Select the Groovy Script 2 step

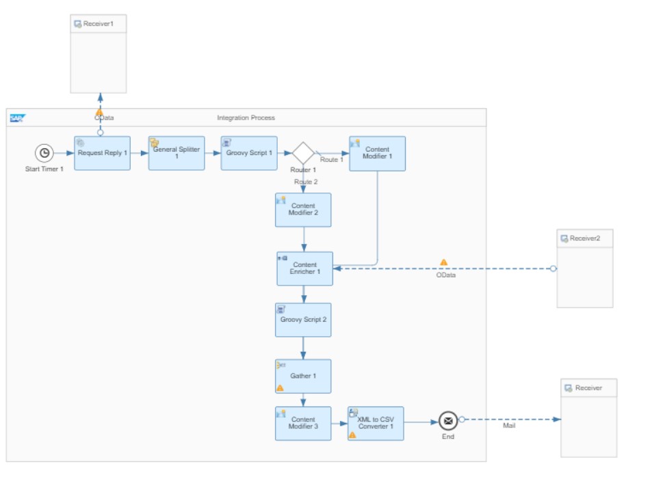coord(303,320)
